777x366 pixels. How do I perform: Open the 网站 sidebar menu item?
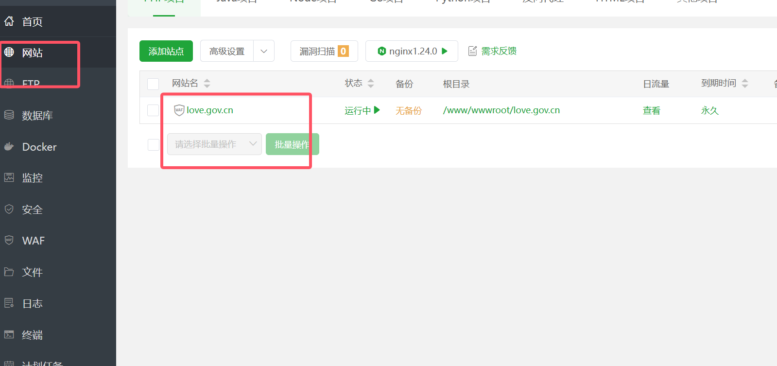32,53
